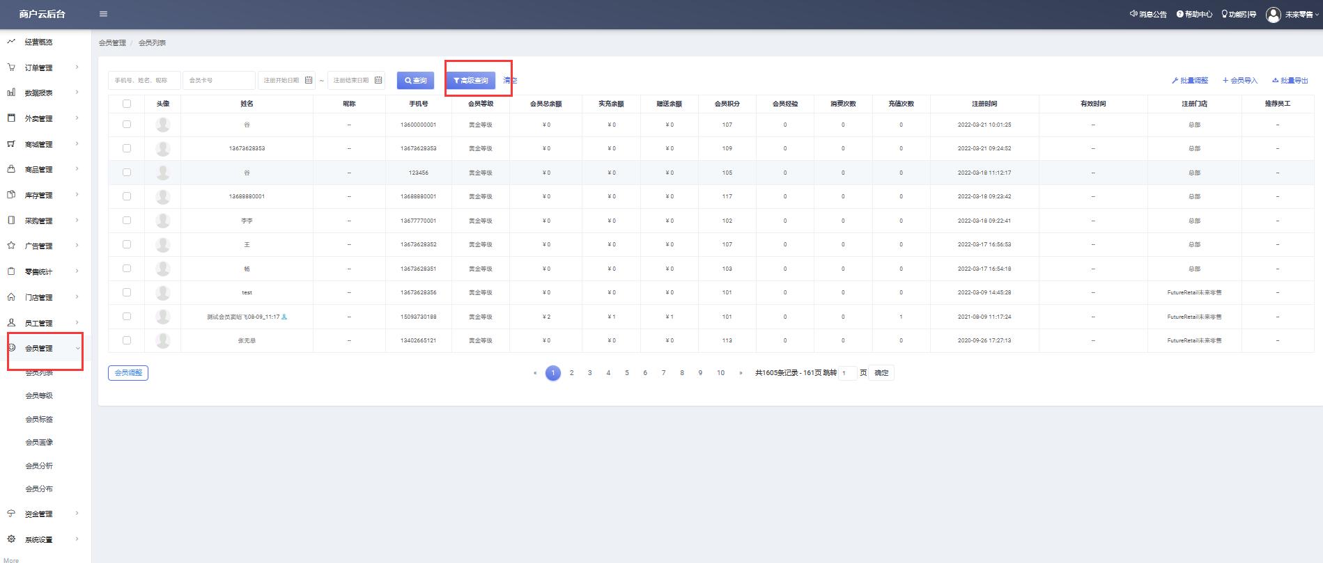Expand the 外卖管理 menu arrow

(x=77, y=118)
